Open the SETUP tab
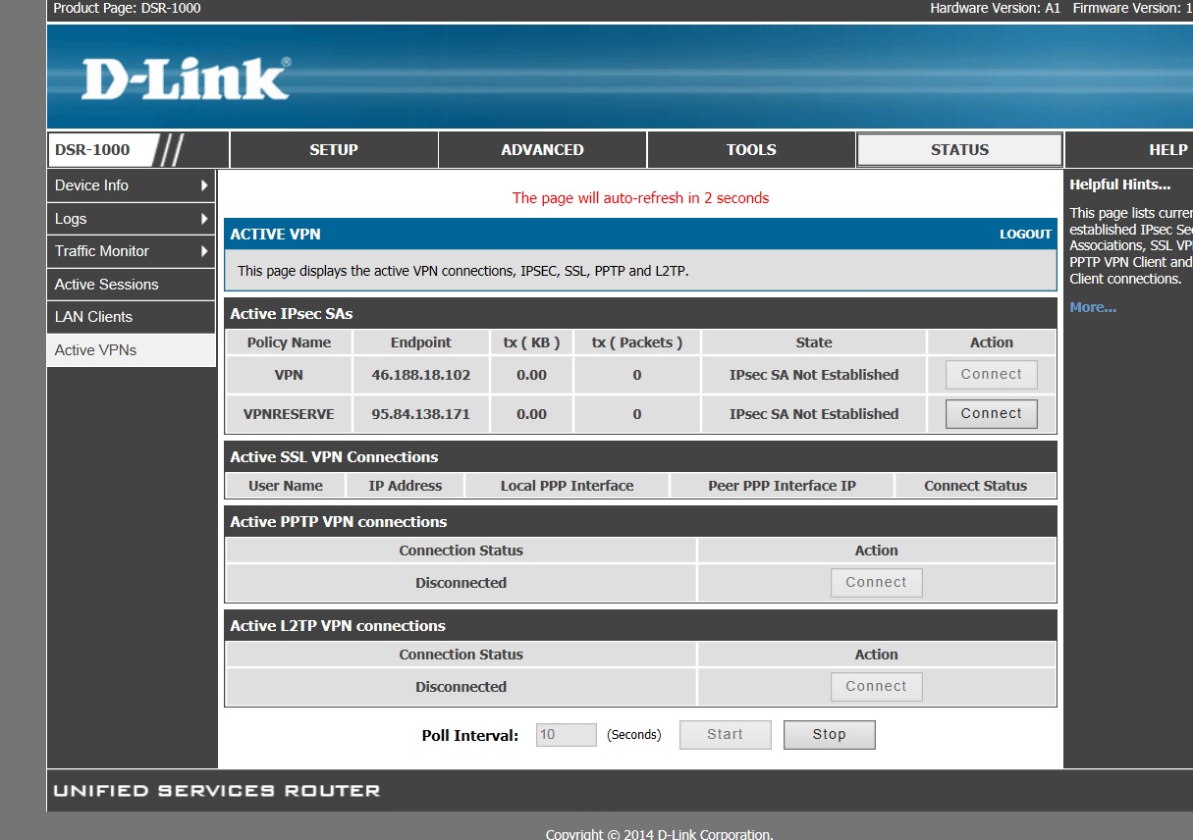Screen dimensions: 1193x840 coord(334,150)
